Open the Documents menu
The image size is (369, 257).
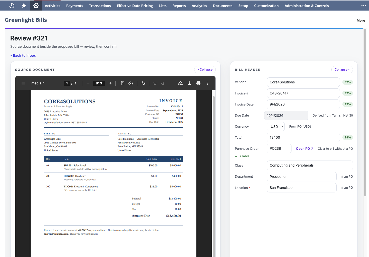point(223,6)
